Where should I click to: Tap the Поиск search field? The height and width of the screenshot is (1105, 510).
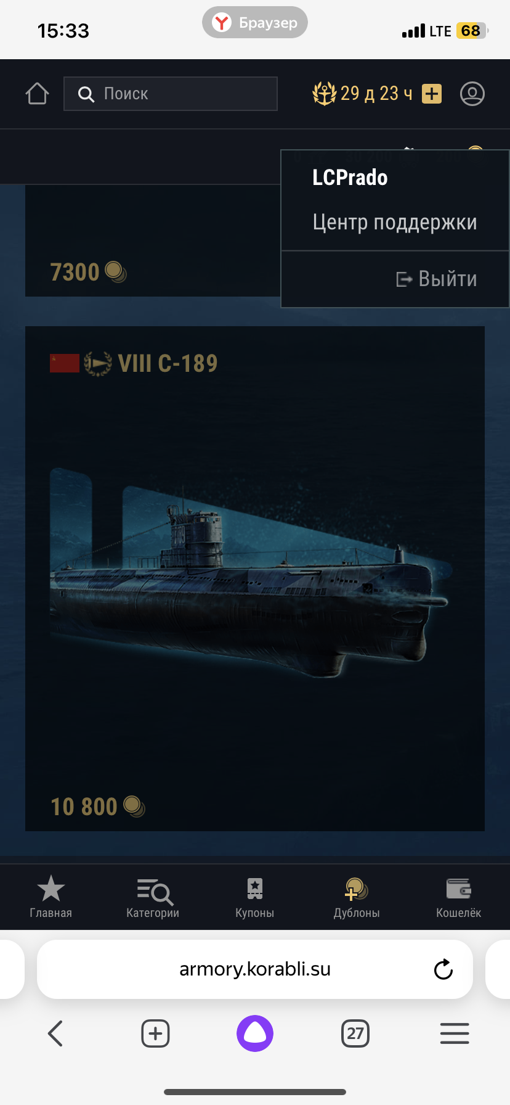coord(171,94)
